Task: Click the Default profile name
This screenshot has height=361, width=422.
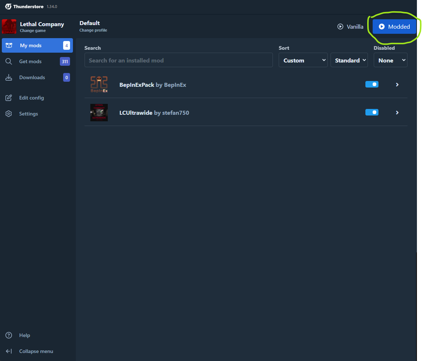Action: click(90, 23)
